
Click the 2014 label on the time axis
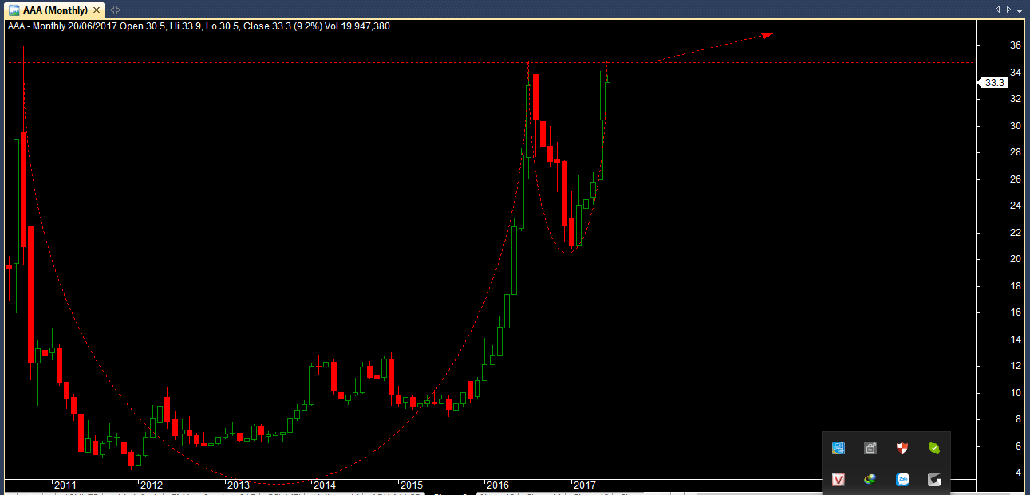coord(324,485)
